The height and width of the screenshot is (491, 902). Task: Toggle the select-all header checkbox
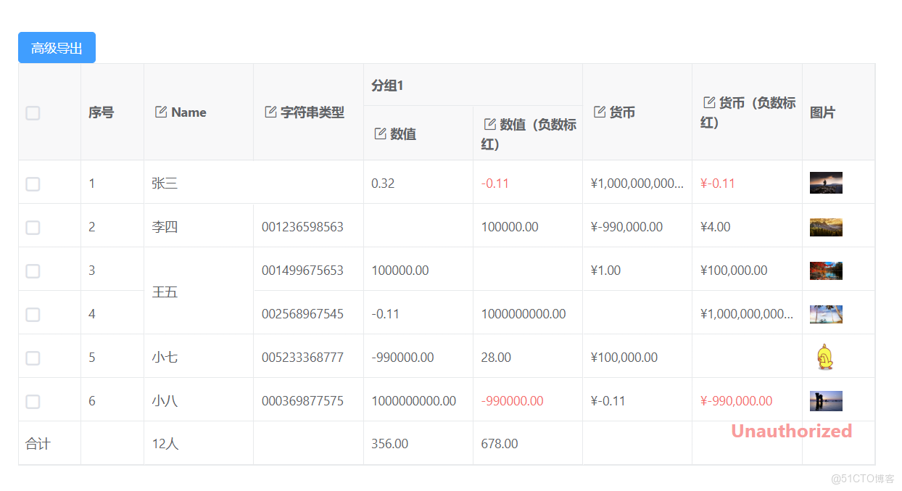pos(33,112)
